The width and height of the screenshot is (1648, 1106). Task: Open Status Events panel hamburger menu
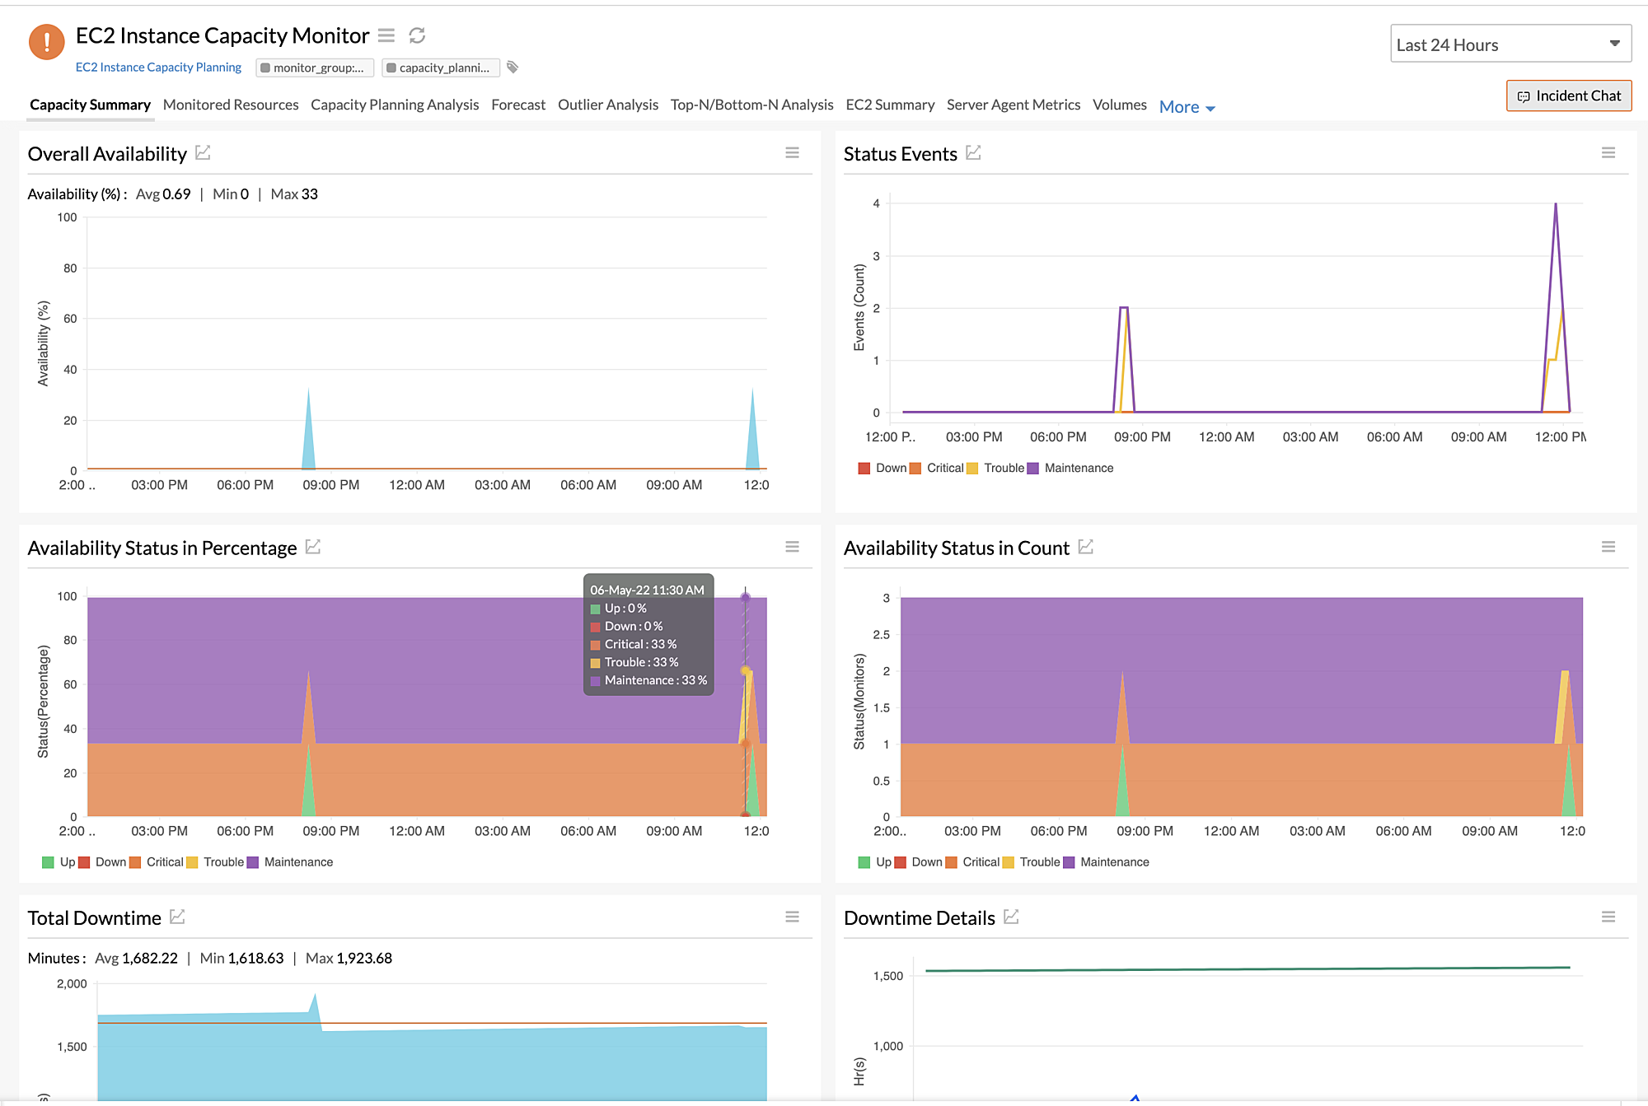[x=1608, y=153]
